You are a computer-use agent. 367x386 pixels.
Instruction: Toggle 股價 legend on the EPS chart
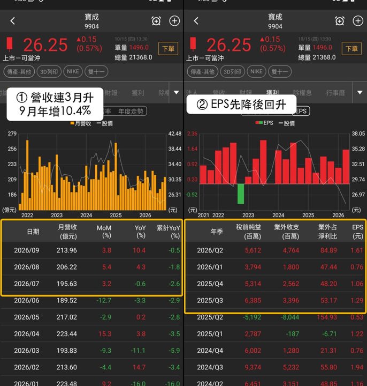click(287, 123)
